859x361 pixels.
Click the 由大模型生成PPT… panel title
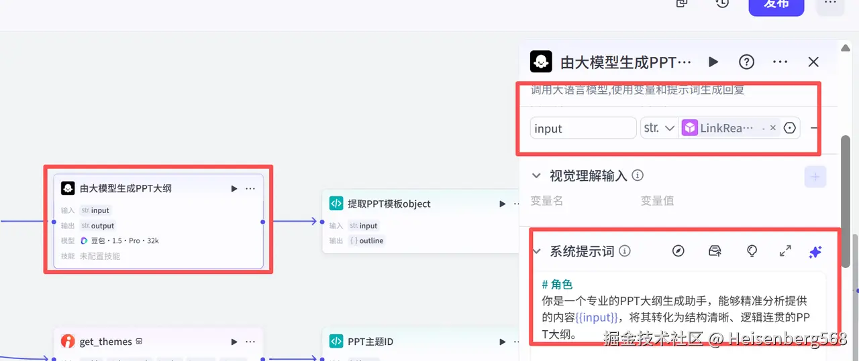[625, 62]
